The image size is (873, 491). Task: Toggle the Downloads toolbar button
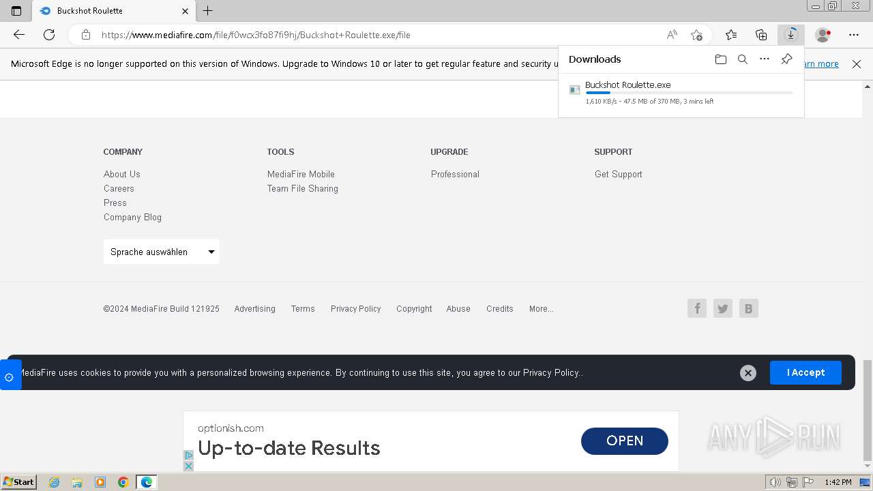point(791,35)
